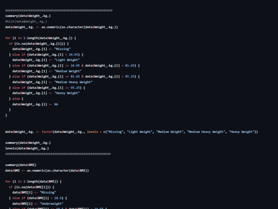Click the commented line '#hist(data$Weight_.kg.)'
Image resolution: width=278 pixels, height=209 pixels.
(26, 21)
